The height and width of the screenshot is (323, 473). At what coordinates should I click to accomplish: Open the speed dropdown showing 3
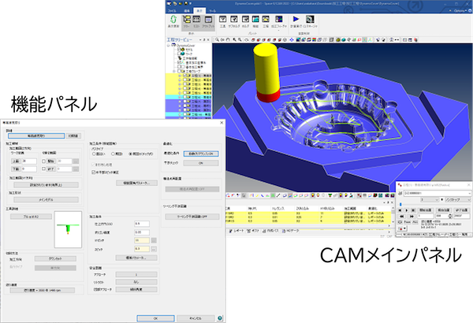point(430,199)
